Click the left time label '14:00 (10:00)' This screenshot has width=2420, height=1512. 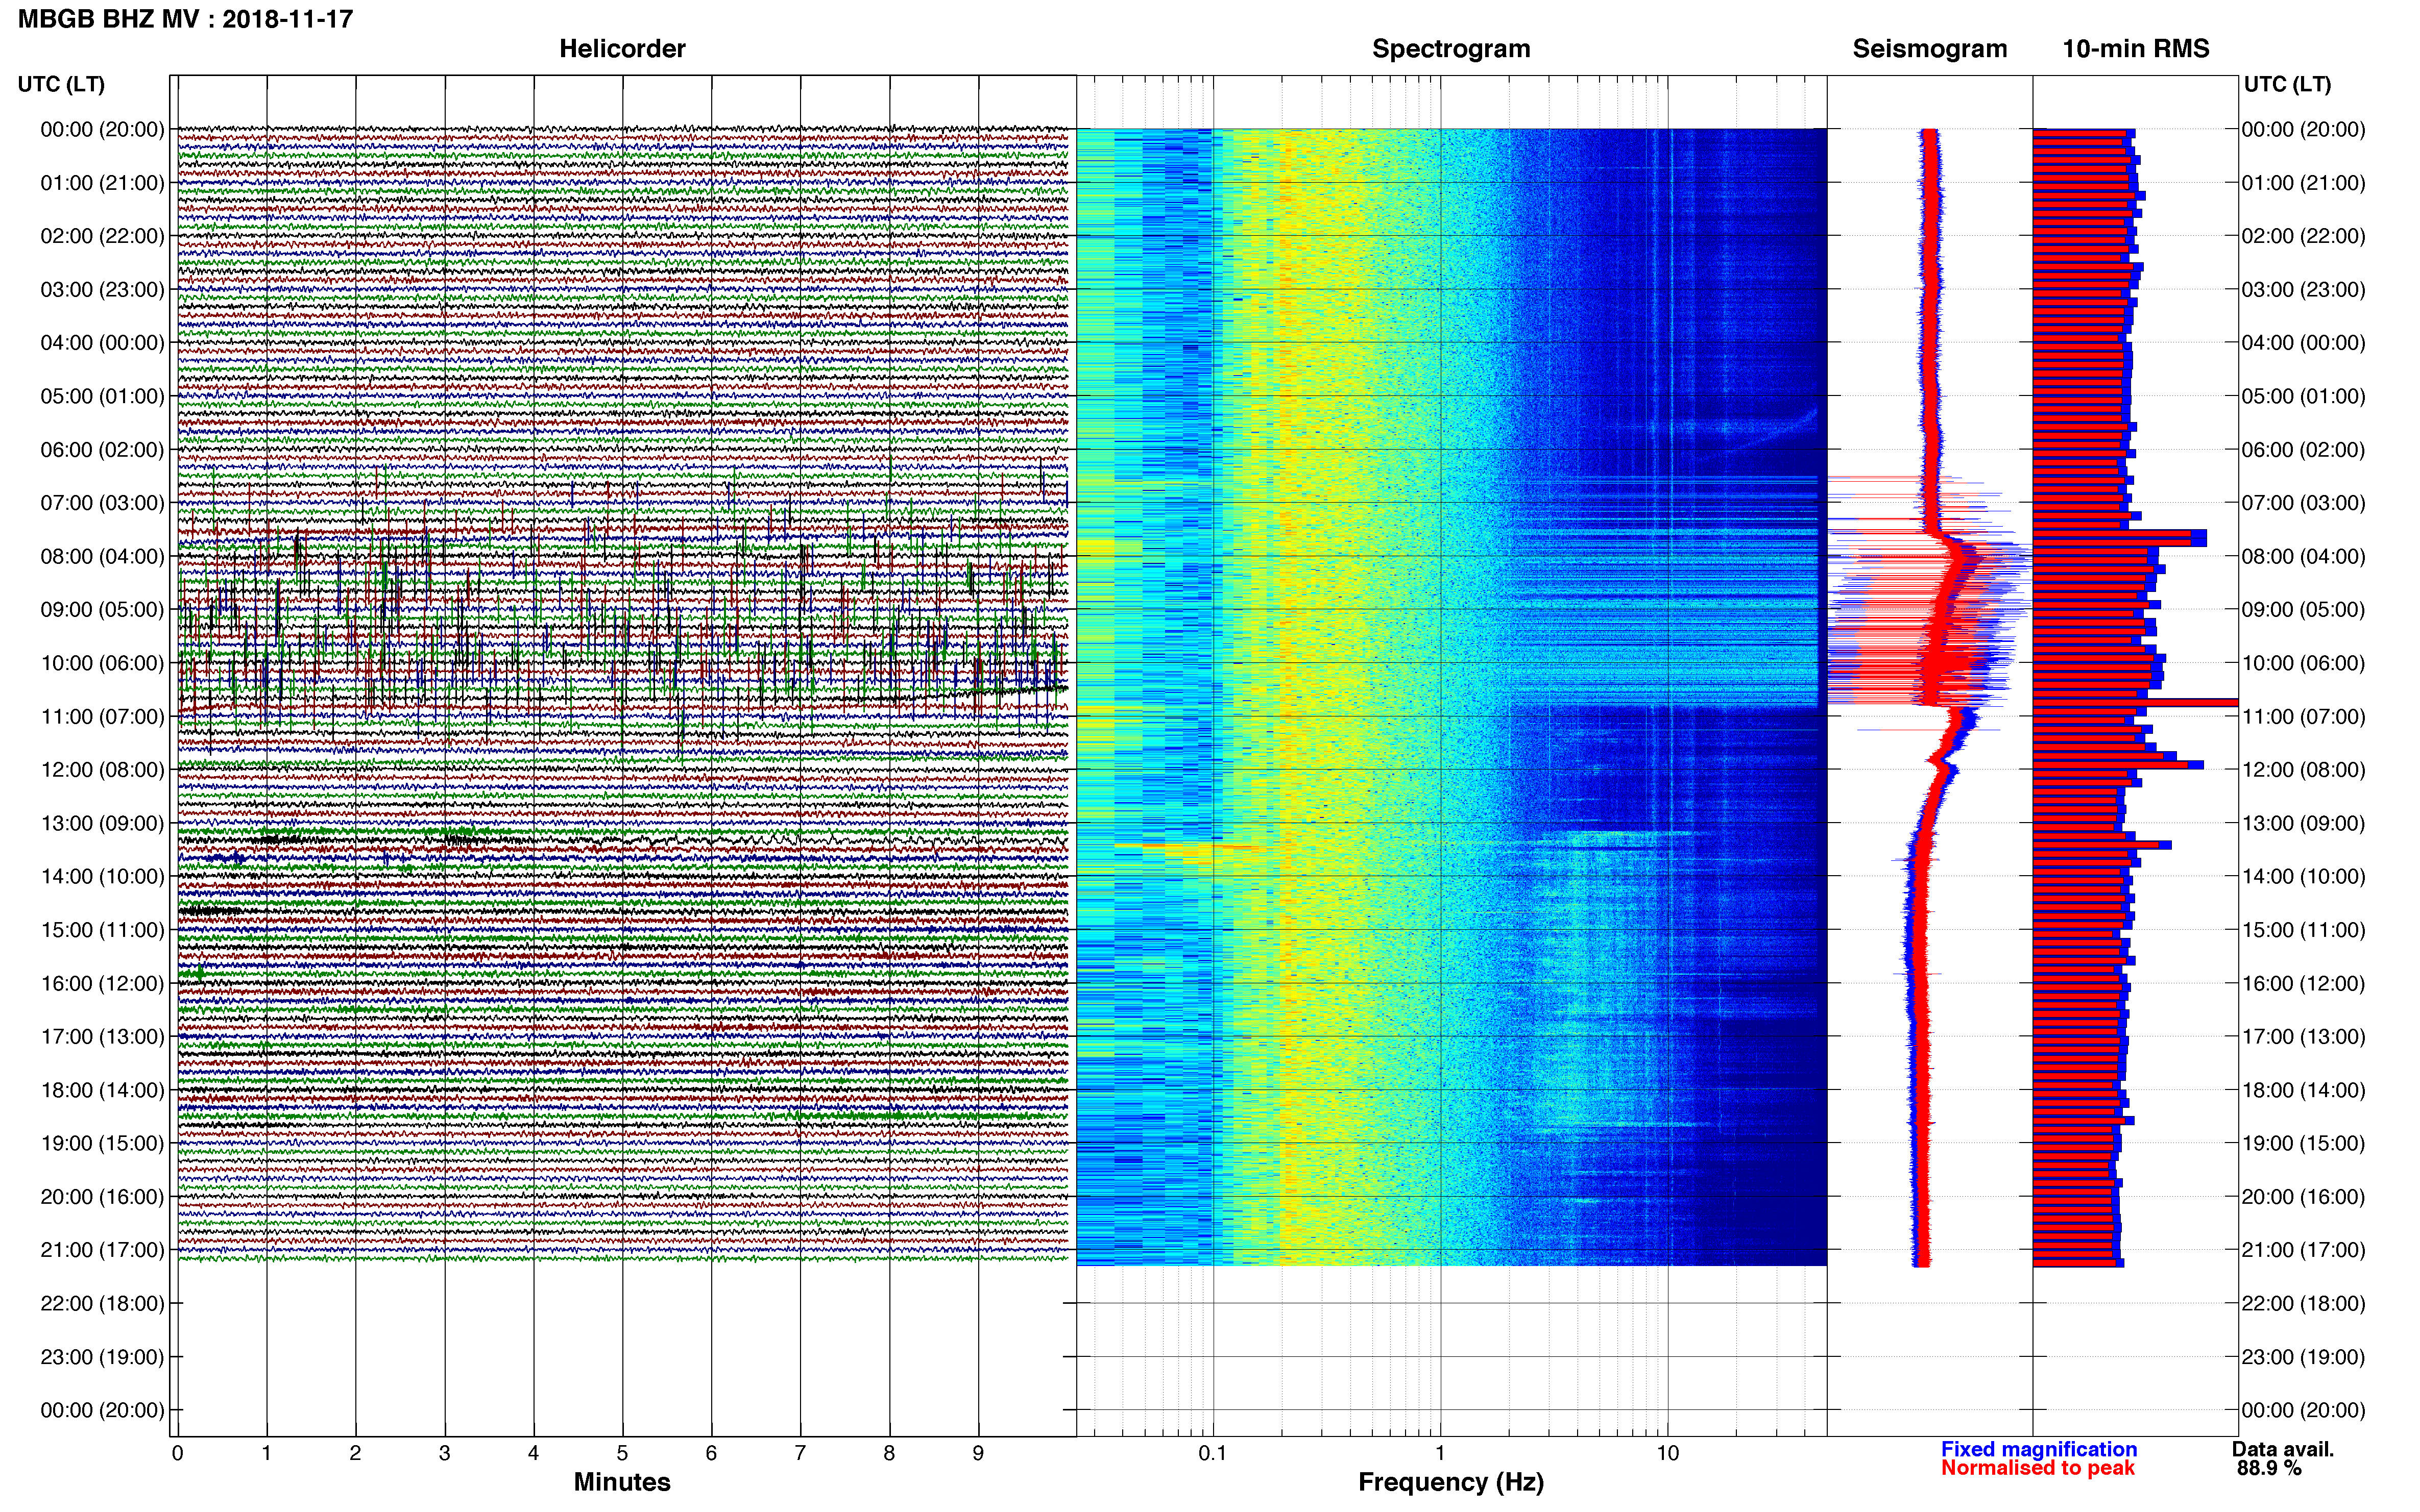click(x=102, y=877)
